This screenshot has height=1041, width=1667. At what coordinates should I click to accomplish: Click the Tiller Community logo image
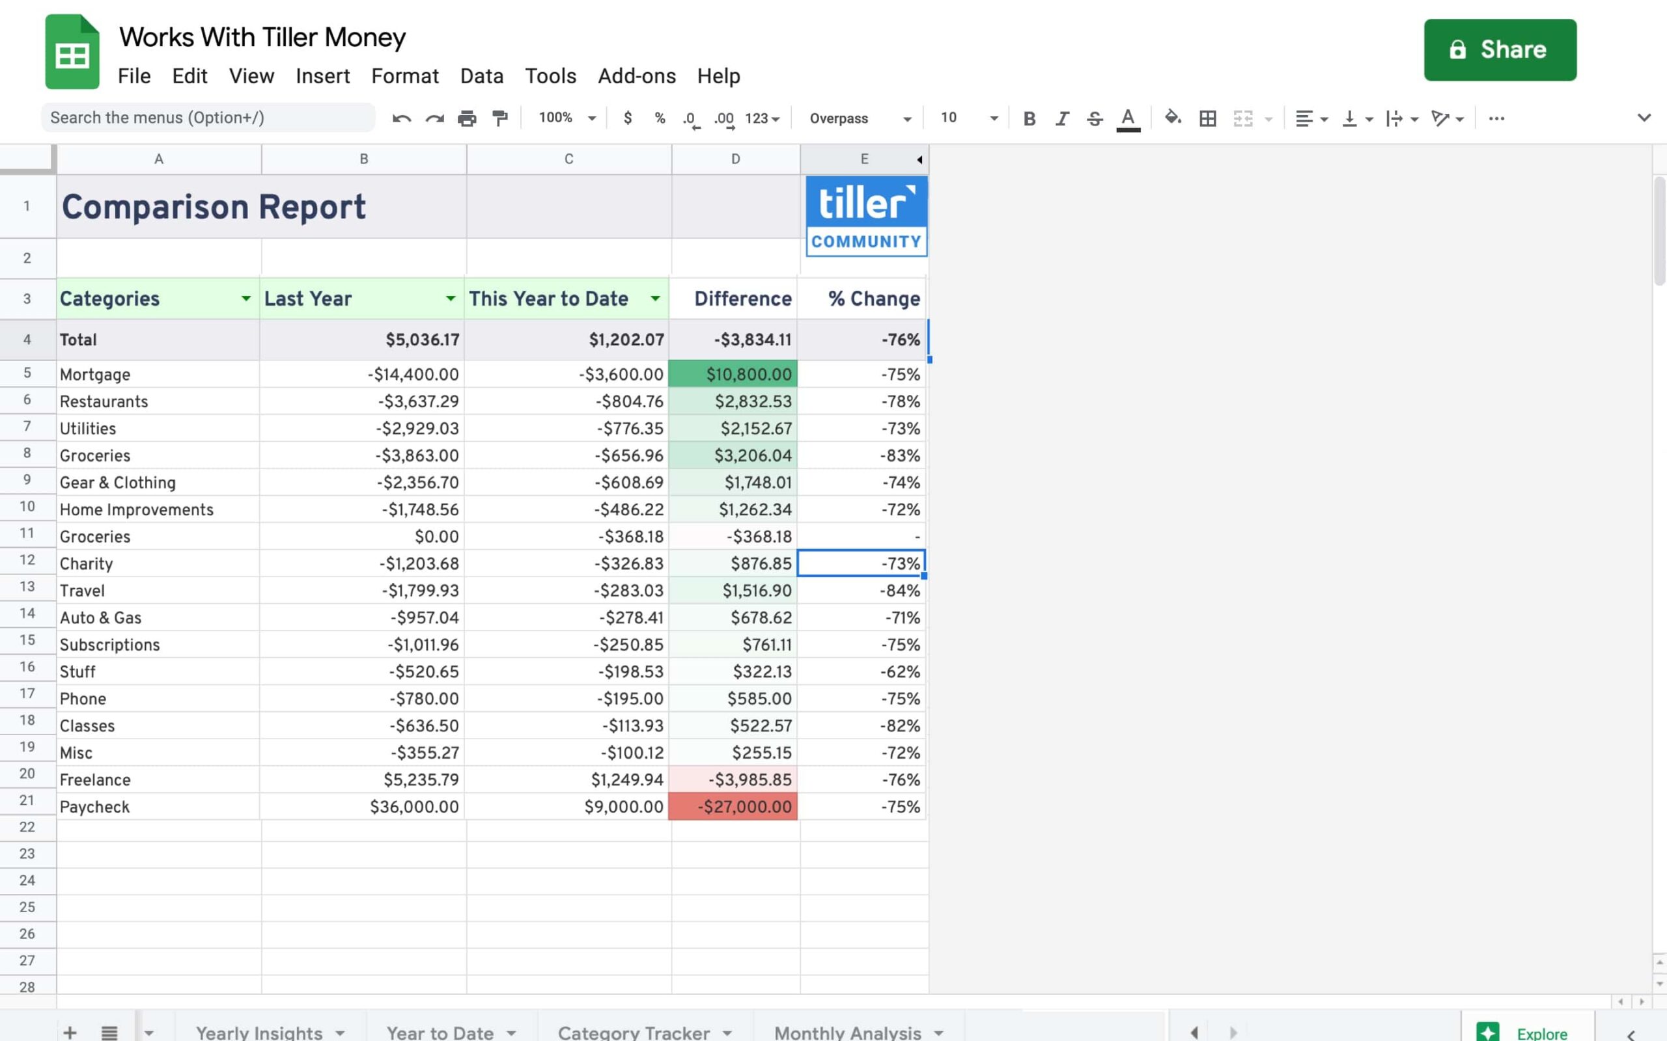pos(867,216)
